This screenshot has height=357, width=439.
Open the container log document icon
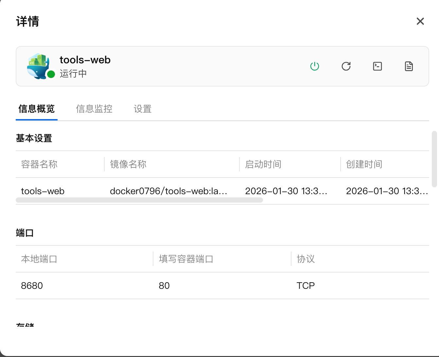pyautogui.click(x=409, y=66)
